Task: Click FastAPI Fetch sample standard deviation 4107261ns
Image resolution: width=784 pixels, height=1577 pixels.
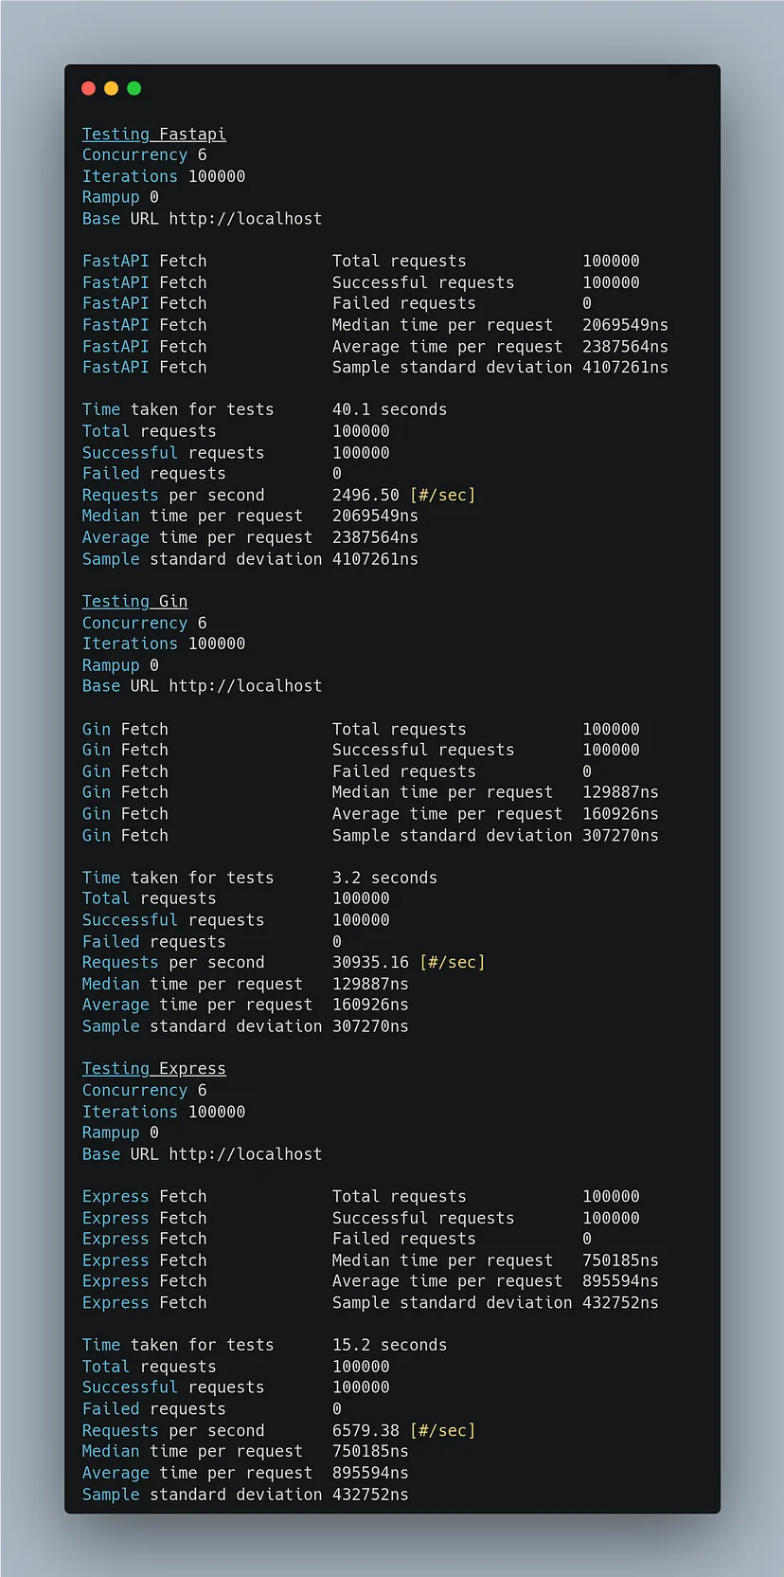Action: [625, 367]
